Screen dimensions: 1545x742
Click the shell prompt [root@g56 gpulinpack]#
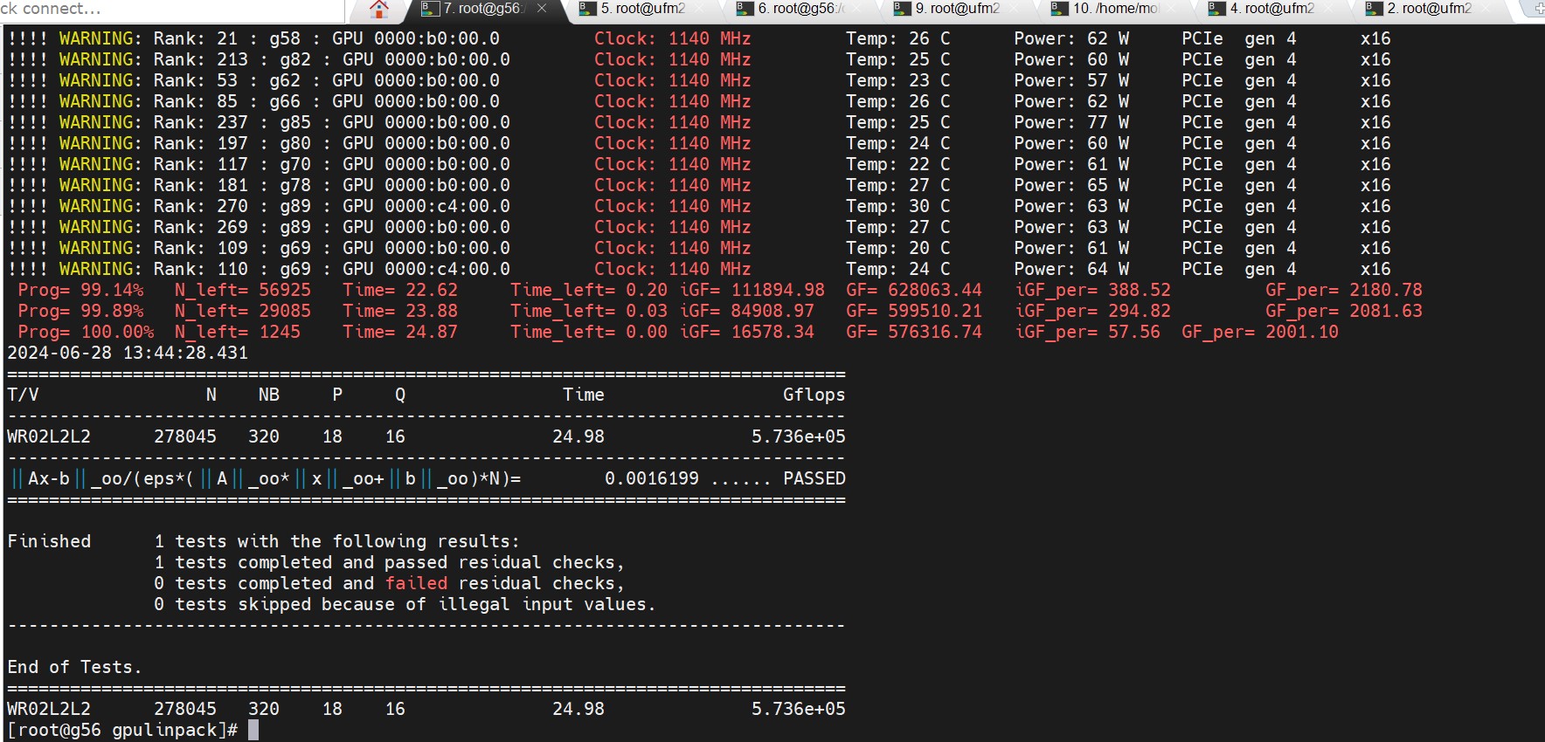point(122,730)
